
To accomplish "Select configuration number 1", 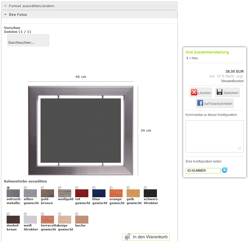I will (187, 58).
